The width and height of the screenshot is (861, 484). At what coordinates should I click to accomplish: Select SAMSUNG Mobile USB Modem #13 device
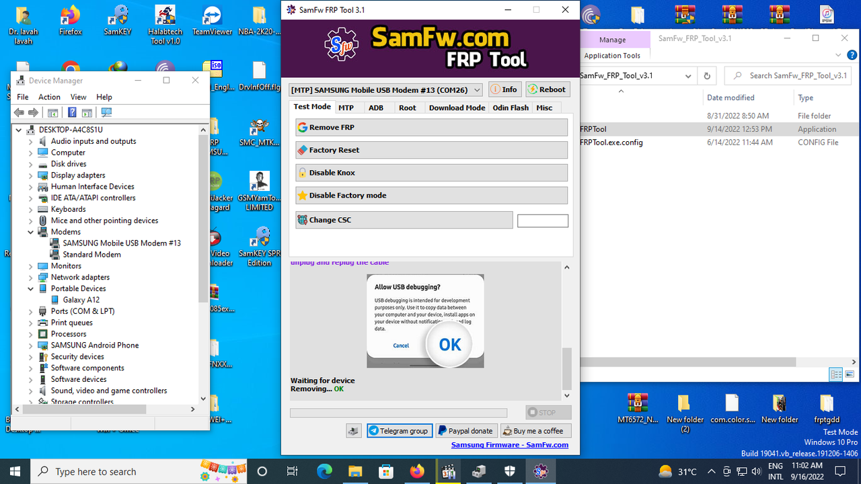pos(122,243)
